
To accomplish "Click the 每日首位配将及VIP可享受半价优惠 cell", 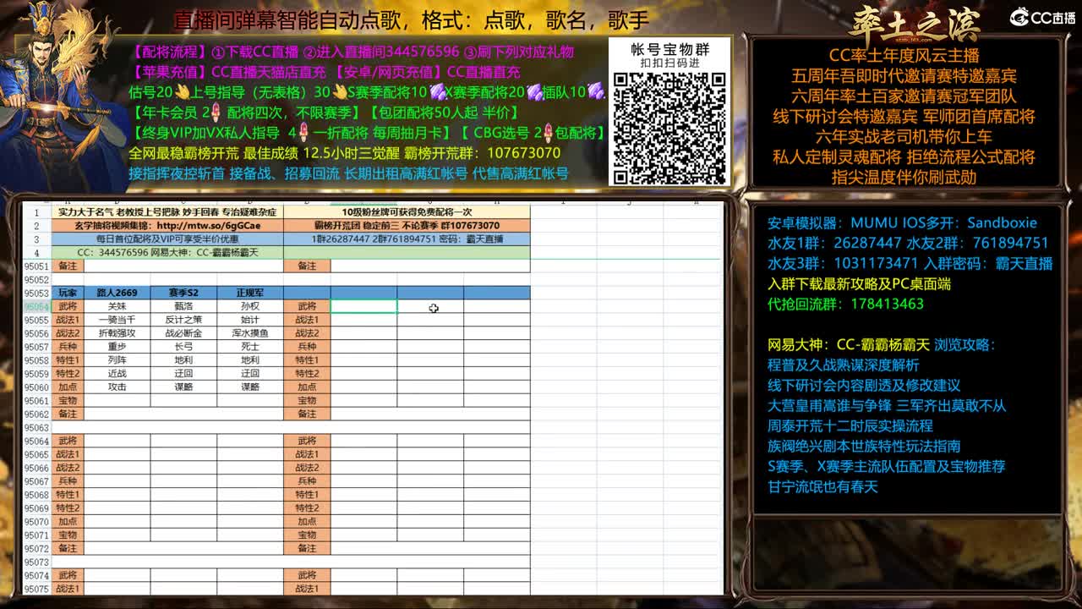I will click(x=167, y=239).
